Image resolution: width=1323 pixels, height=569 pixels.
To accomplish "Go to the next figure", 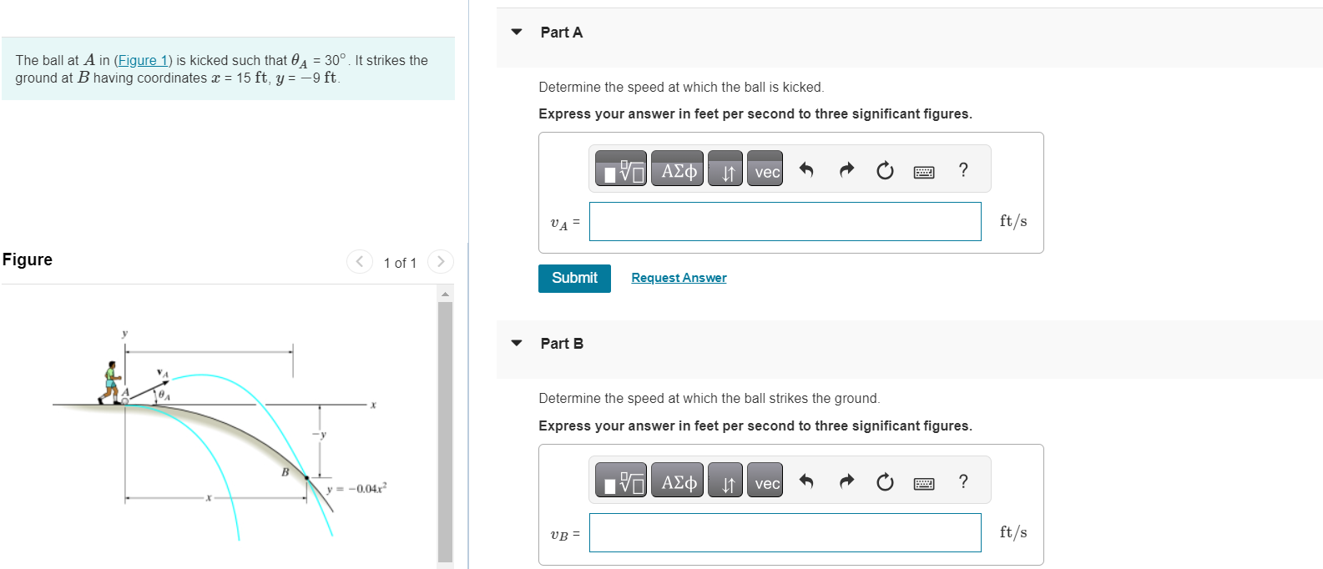I will pos(441,262).
